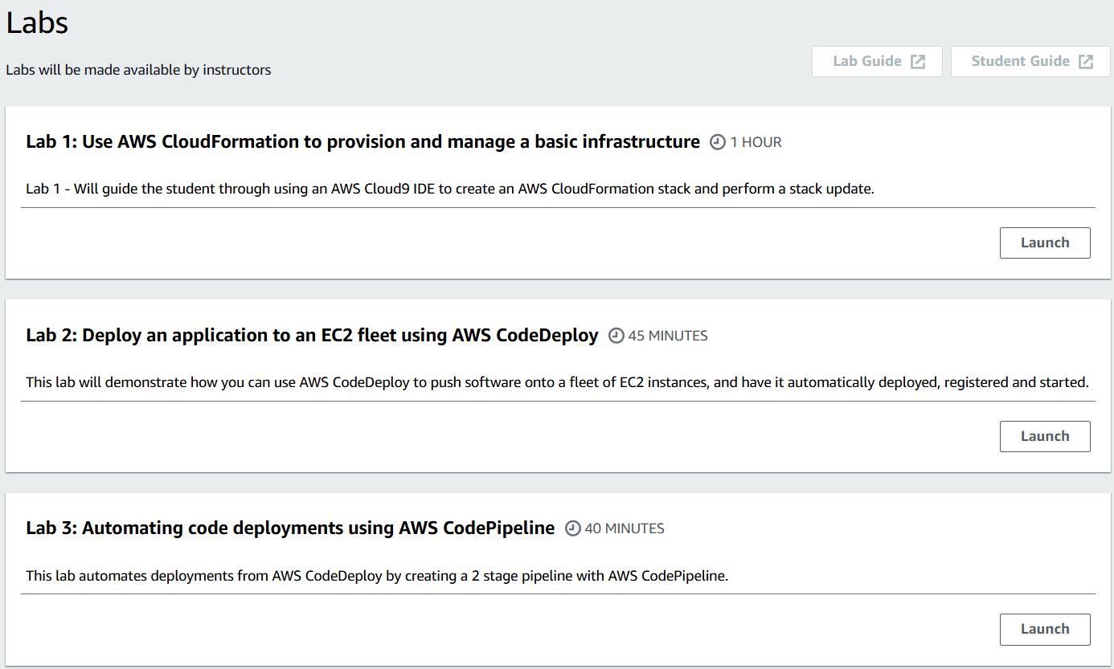Click 'Labs will be made available by instructors' text

[138, 70]
